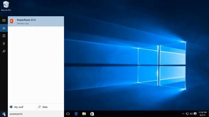Click into the powerpoint search box
This screenshot has height=117, width=209.
point(36,114)
